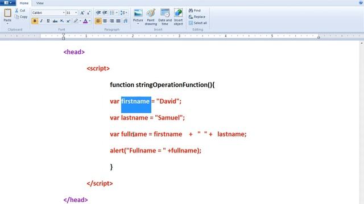
Task: Start a bulleted list
Action: pyautogui.click(x=112, y=12)
